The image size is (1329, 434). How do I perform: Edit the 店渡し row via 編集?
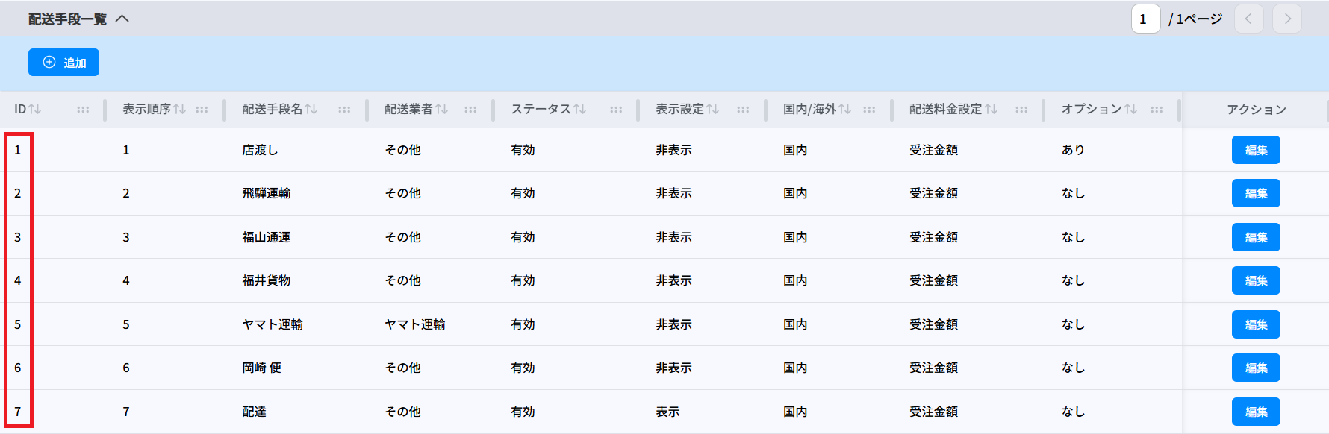[x=1256, y=150]
